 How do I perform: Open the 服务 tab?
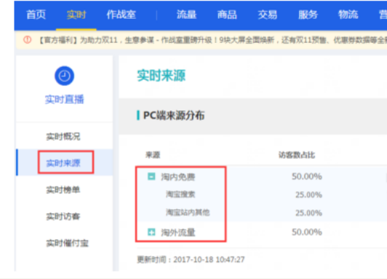pos(308,15)
